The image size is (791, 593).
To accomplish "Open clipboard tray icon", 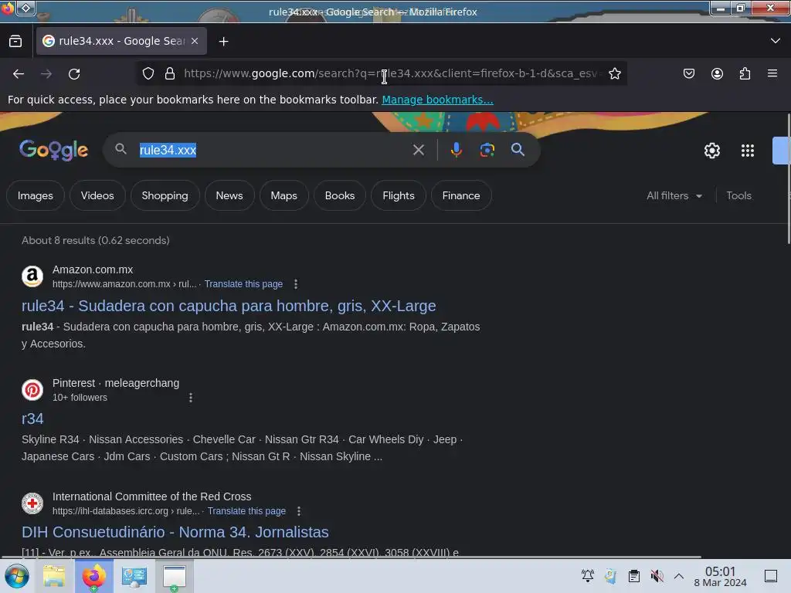I will pos(633,576).
